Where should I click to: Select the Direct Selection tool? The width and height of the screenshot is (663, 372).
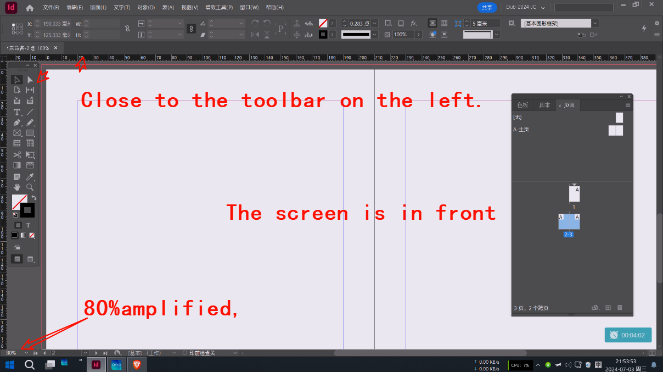[x=30, y=79]
